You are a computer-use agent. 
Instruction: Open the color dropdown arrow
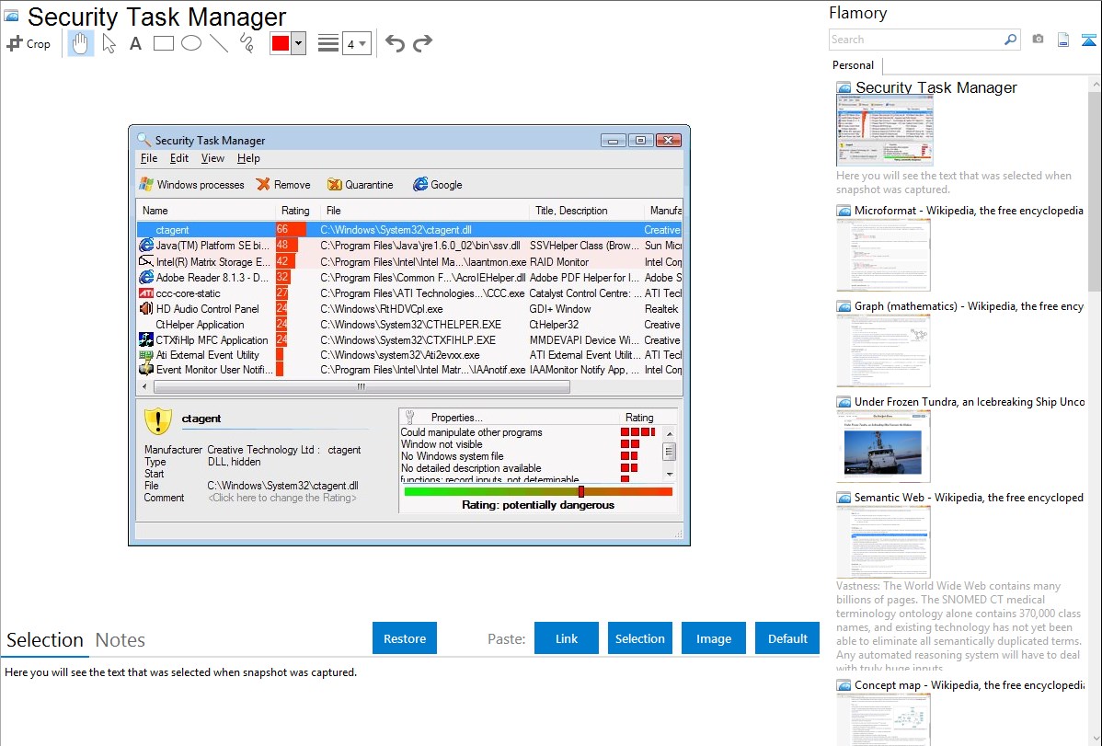tap(299, 43)
